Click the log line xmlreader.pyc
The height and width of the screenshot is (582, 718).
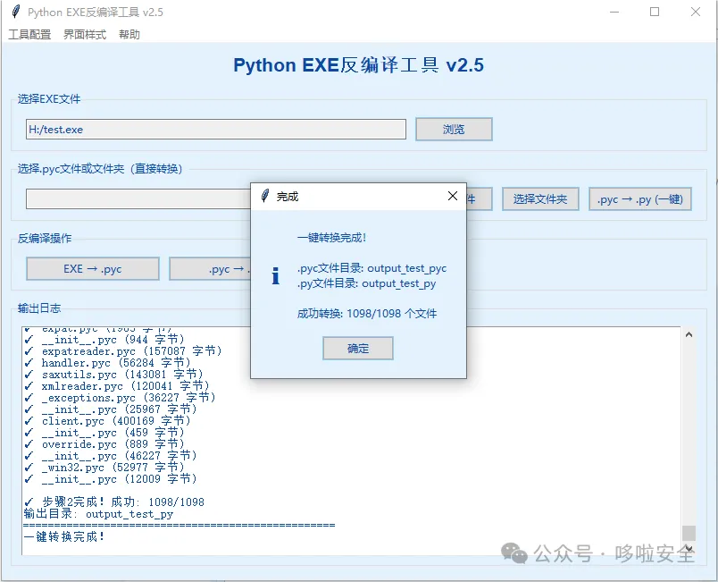[x=117, y=386]
